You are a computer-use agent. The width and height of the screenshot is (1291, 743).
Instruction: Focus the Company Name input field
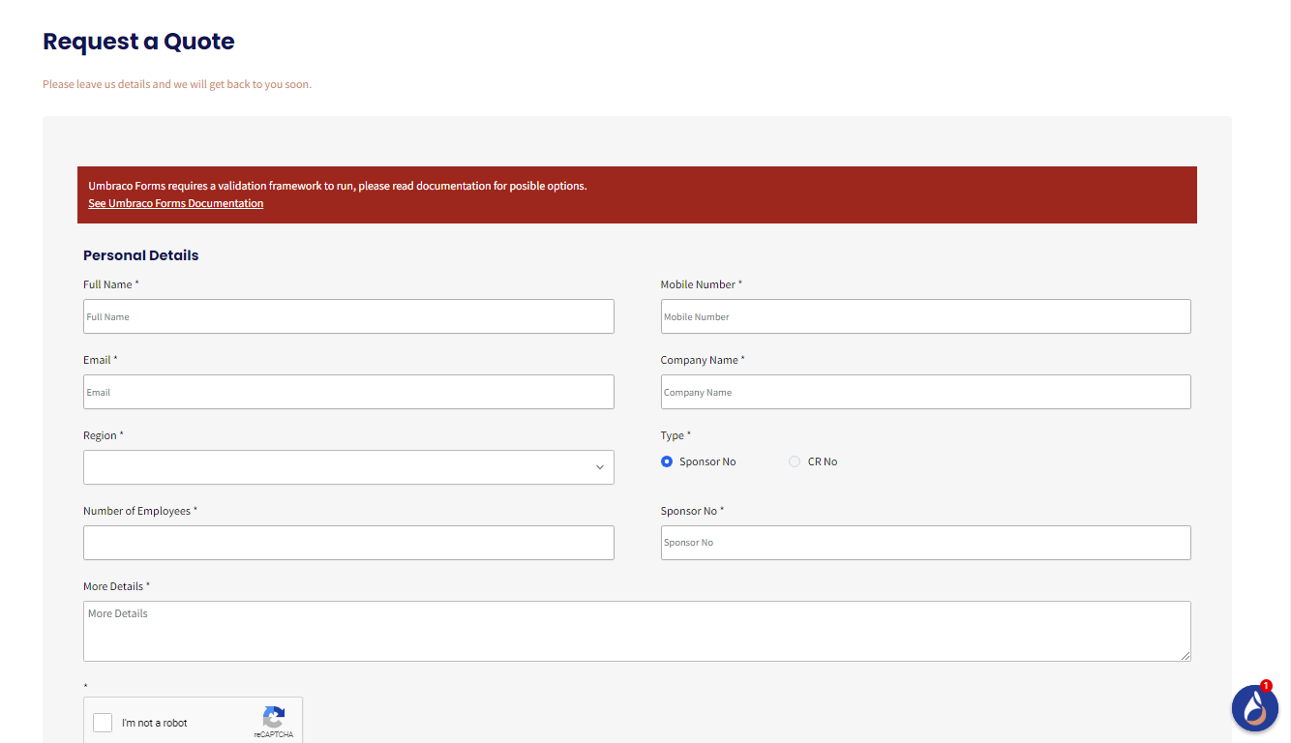pyautogui.click(x=925, y=392)
